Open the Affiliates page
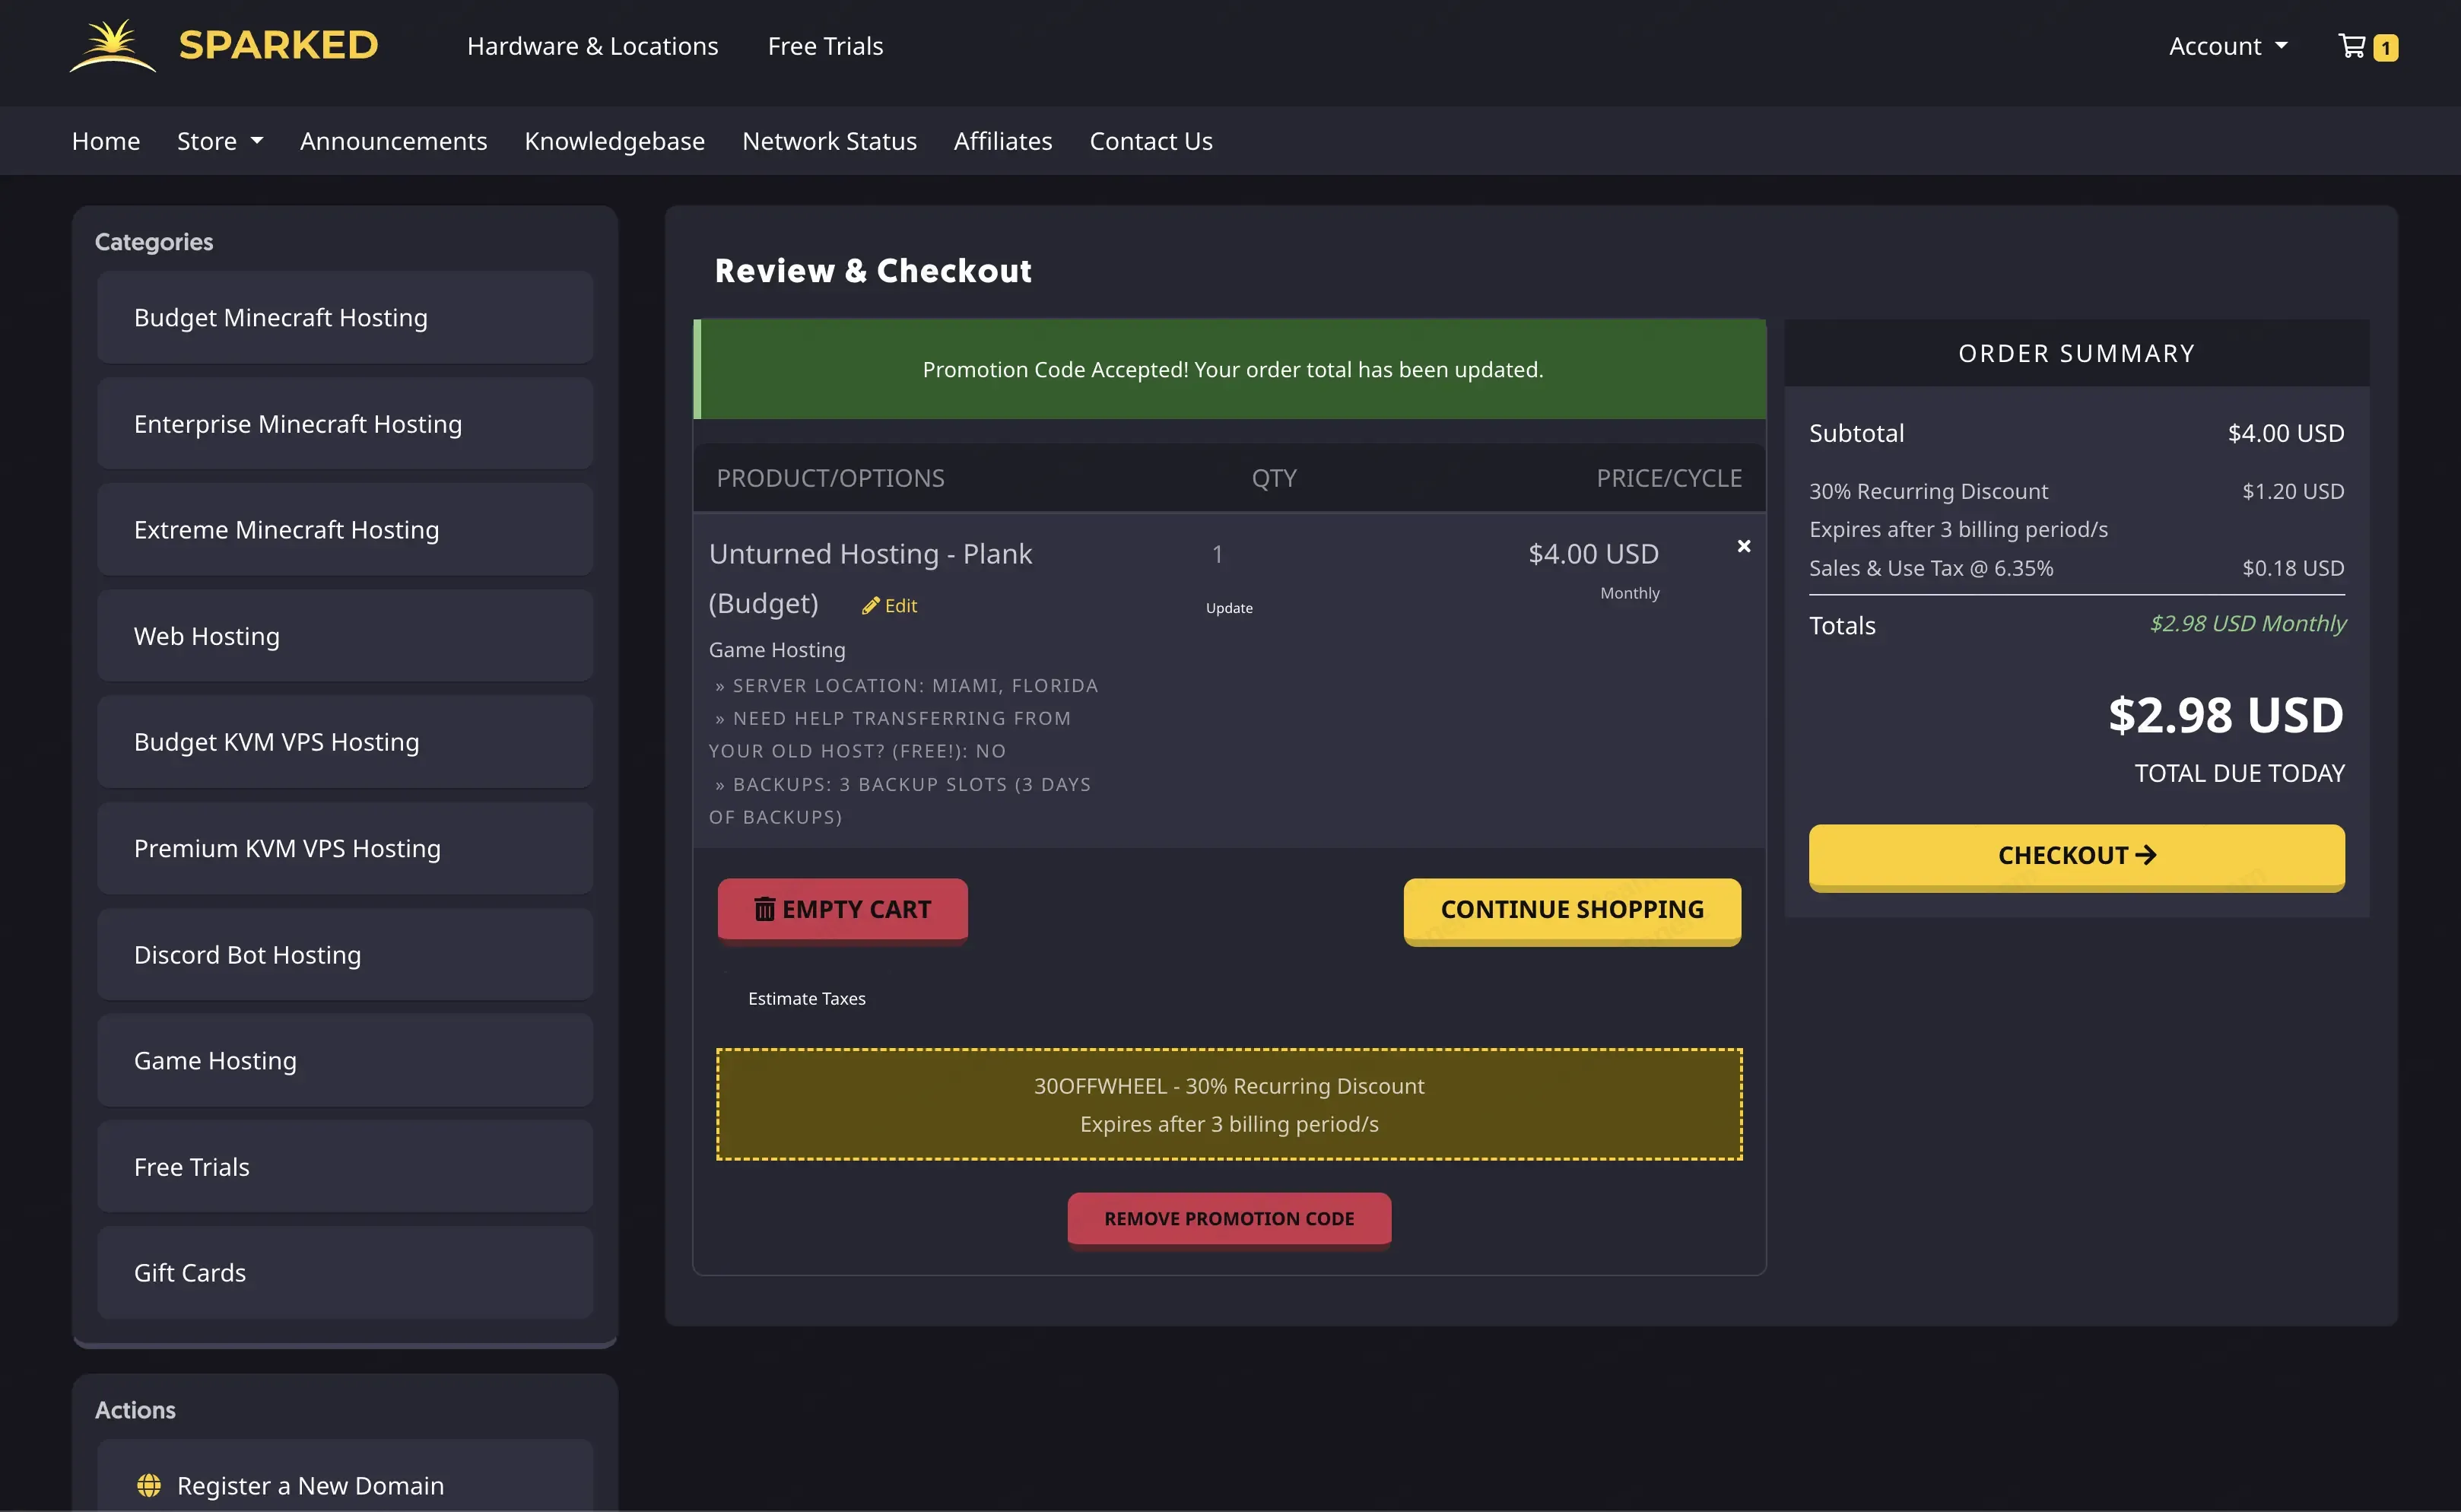 pos(1003,141)
